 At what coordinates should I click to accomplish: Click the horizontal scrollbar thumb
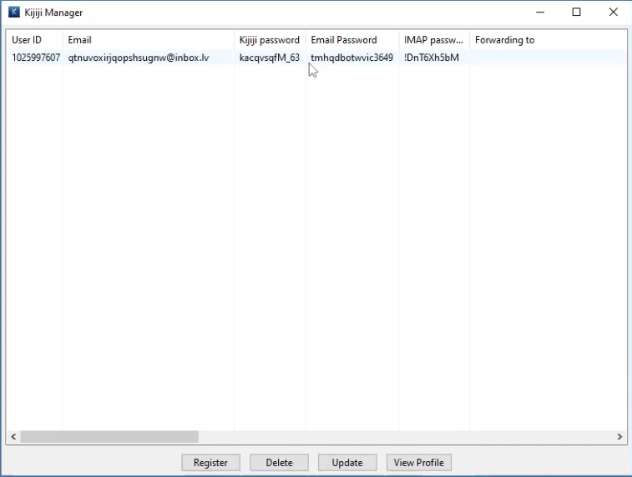109,436
